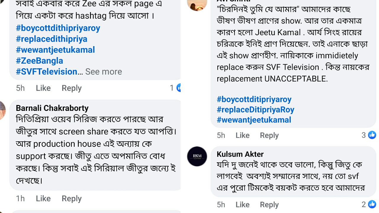Reply to the hashtag list comment
The width and height of the screenshot is (379, 213).
click(71, 88)
